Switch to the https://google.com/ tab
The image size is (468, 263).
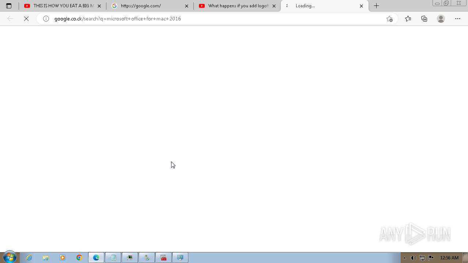(x=150, y=6)
